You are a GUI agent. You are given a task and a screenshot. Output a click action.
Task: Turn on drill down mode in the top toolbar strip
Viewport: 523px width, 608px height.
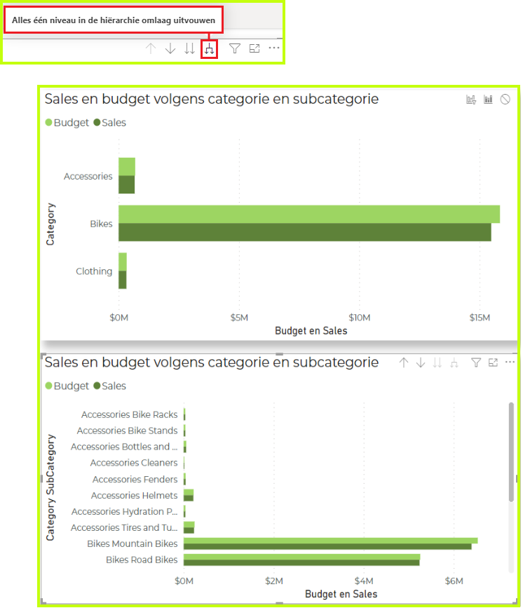[170, 49]
